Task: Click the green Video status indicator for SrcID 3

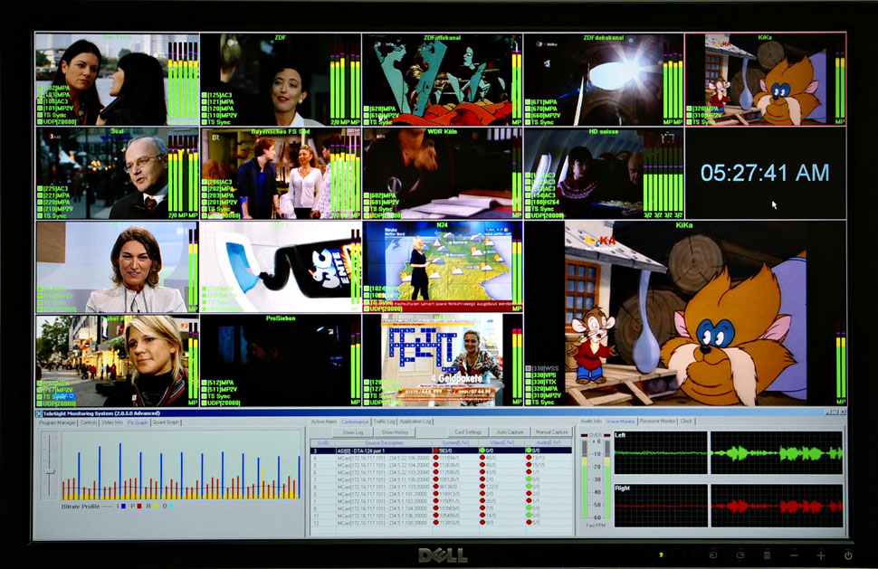Action: (483, 450)
